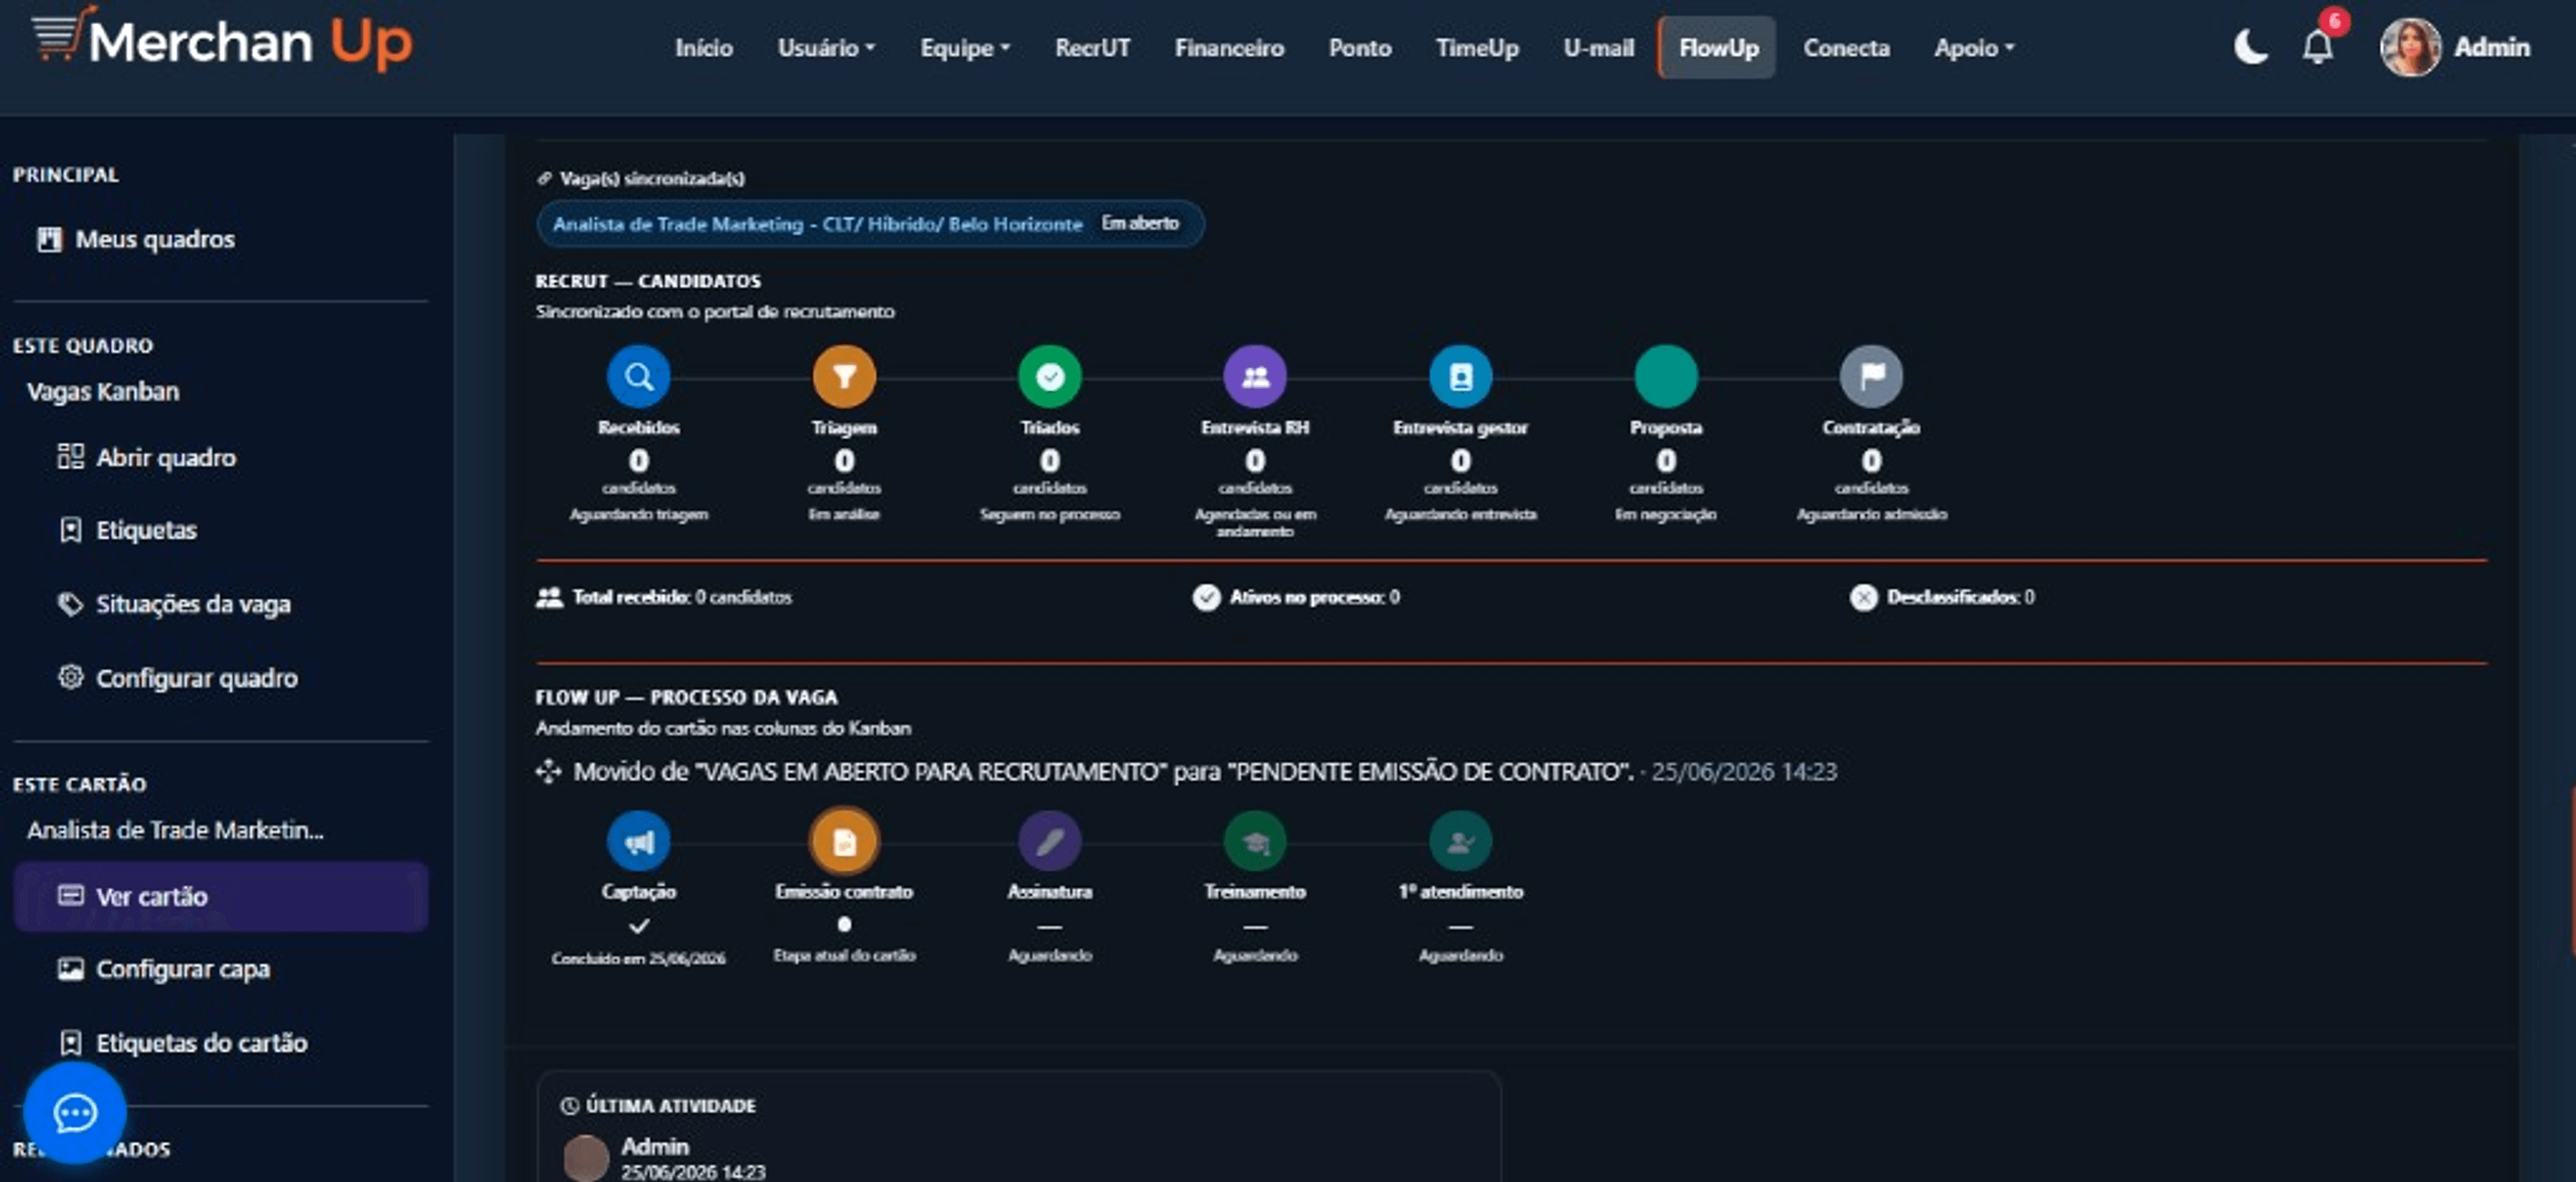Click the Ativos no processo check icon
2576x1182 pixels.
(x=1206, y=597)
